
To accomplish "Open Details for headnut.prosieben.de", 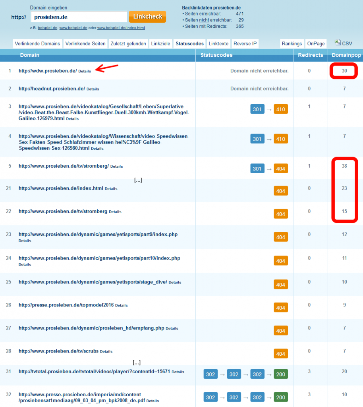I will [93, 89].
